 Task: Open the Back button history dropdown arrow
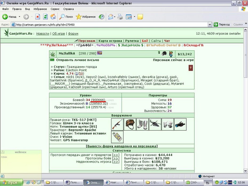point(19,17)
